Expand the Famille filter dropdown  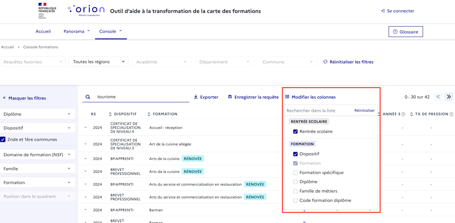tap(38, 168)
